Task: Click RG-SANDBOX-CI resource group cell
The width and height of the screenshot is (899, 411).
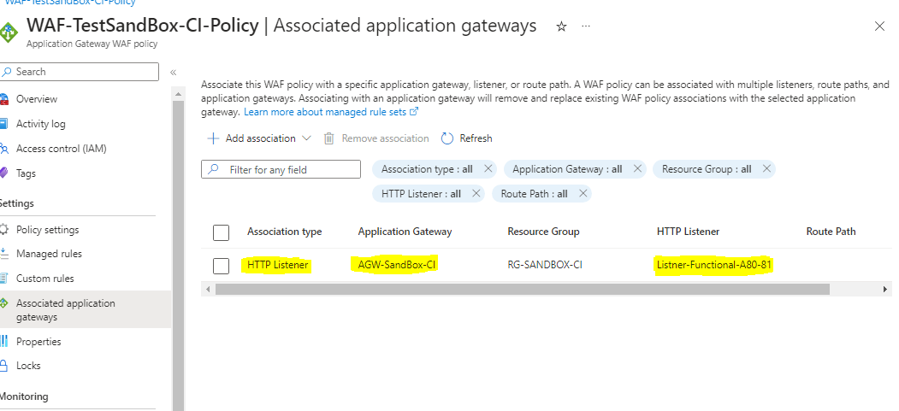Action: [545, 265]
